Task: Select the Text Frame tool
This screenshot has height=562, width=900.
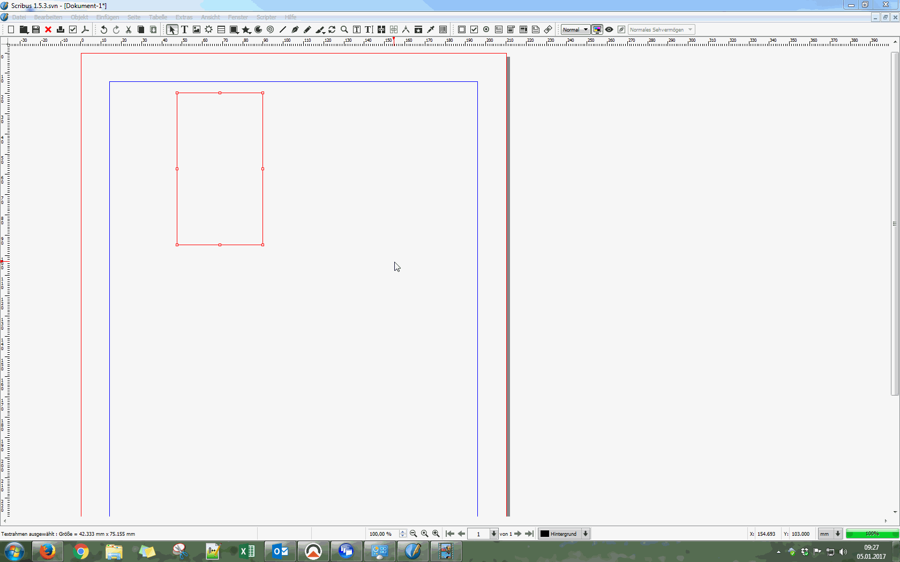Action: (184, 30)
